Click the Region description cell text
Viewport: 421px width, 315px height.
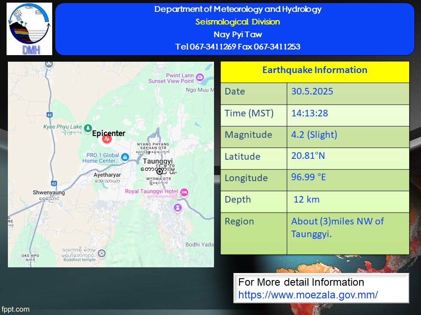pos(337,227)
